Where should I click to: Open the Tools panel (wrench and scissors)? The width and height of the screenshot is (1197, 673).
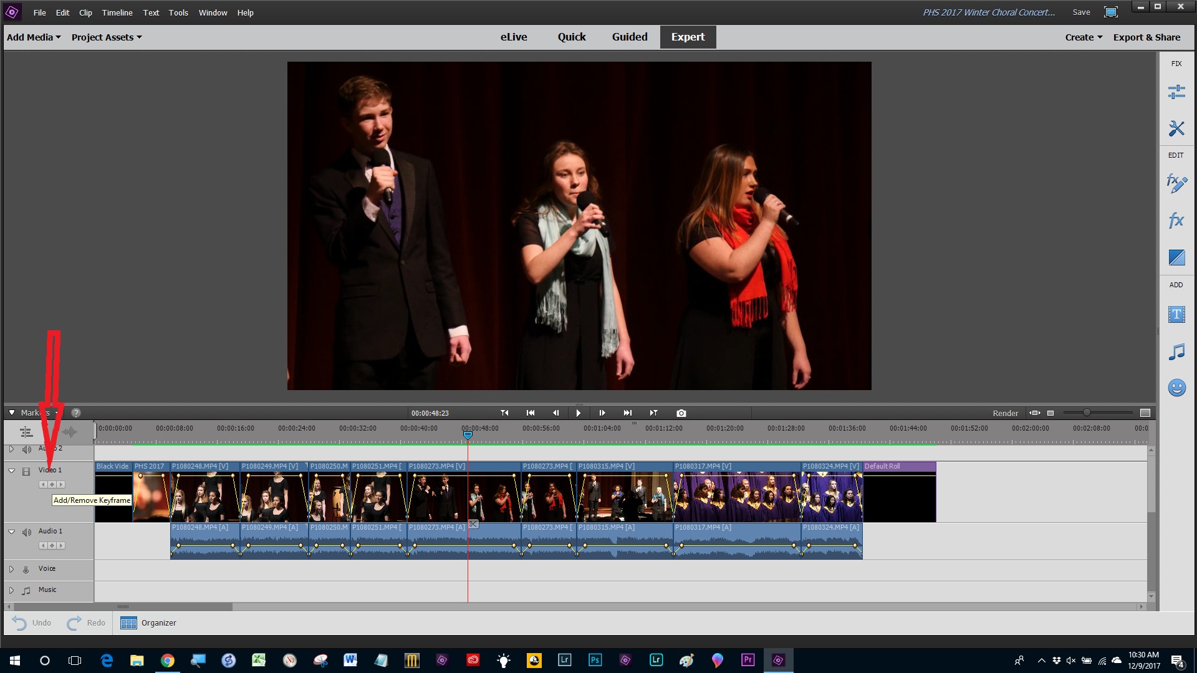tap(1176, 128)
